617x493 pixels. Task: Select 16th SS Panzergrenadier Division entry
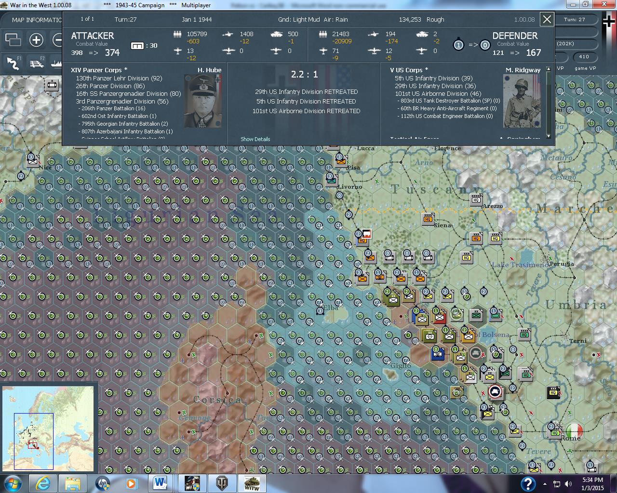pos(128,93)
